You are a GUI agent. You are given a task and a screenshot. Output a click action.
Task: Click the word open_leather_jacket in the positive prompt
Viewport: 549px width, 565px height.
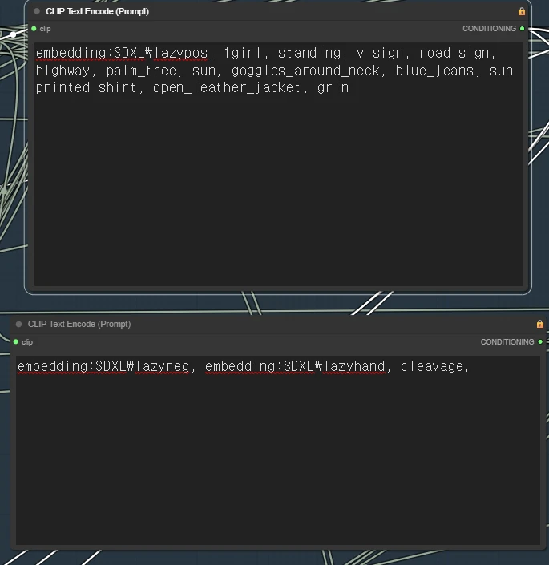pyautogui.click(x=227, y=87)
